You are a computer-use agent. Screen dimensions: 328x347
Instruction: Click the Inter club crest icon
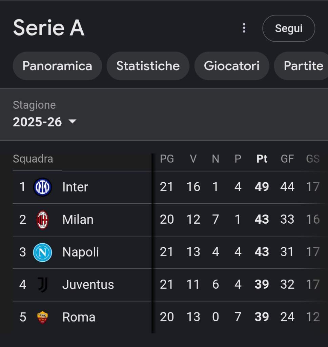[42, 187]
